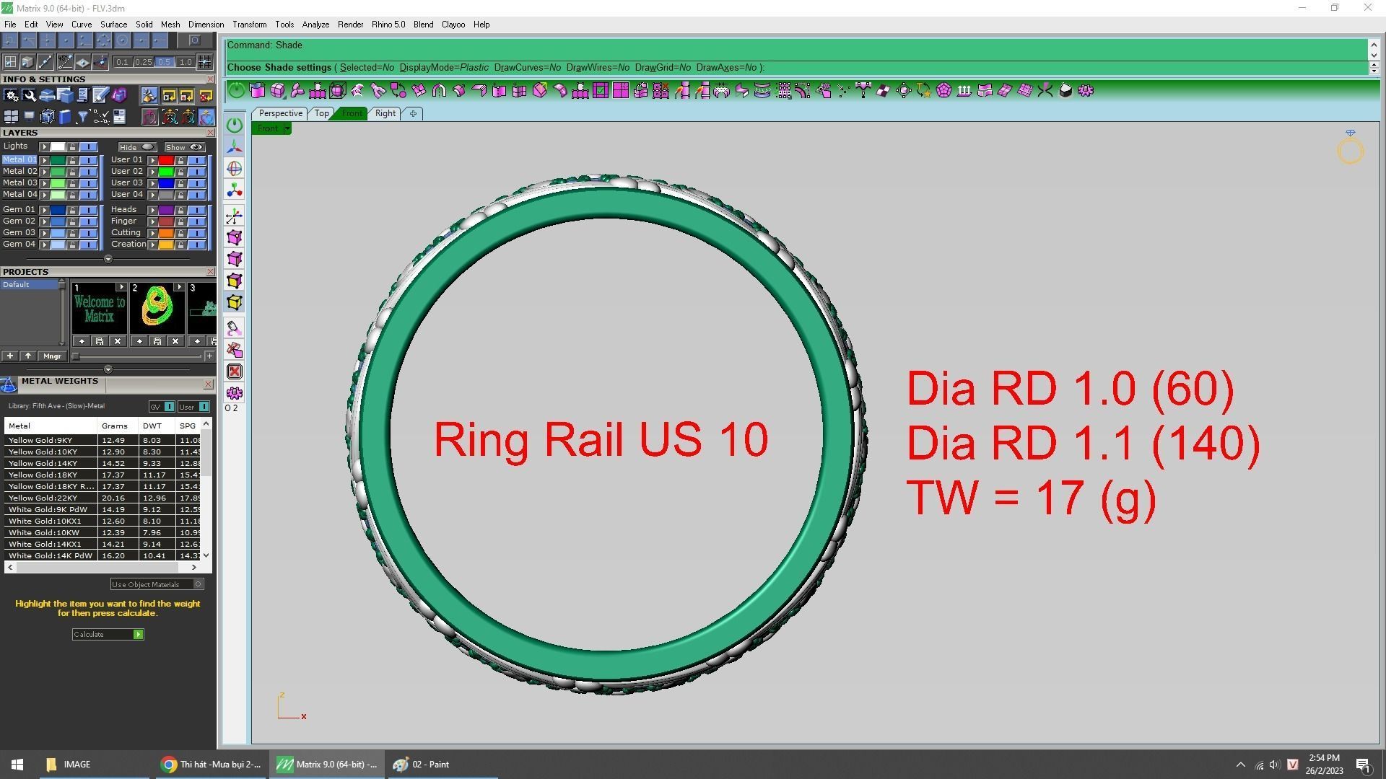Image resolution: width=1386 pixels, height=779 pixels.
Task: Toggle GV switch in Metal Weights
Action: 162,407
